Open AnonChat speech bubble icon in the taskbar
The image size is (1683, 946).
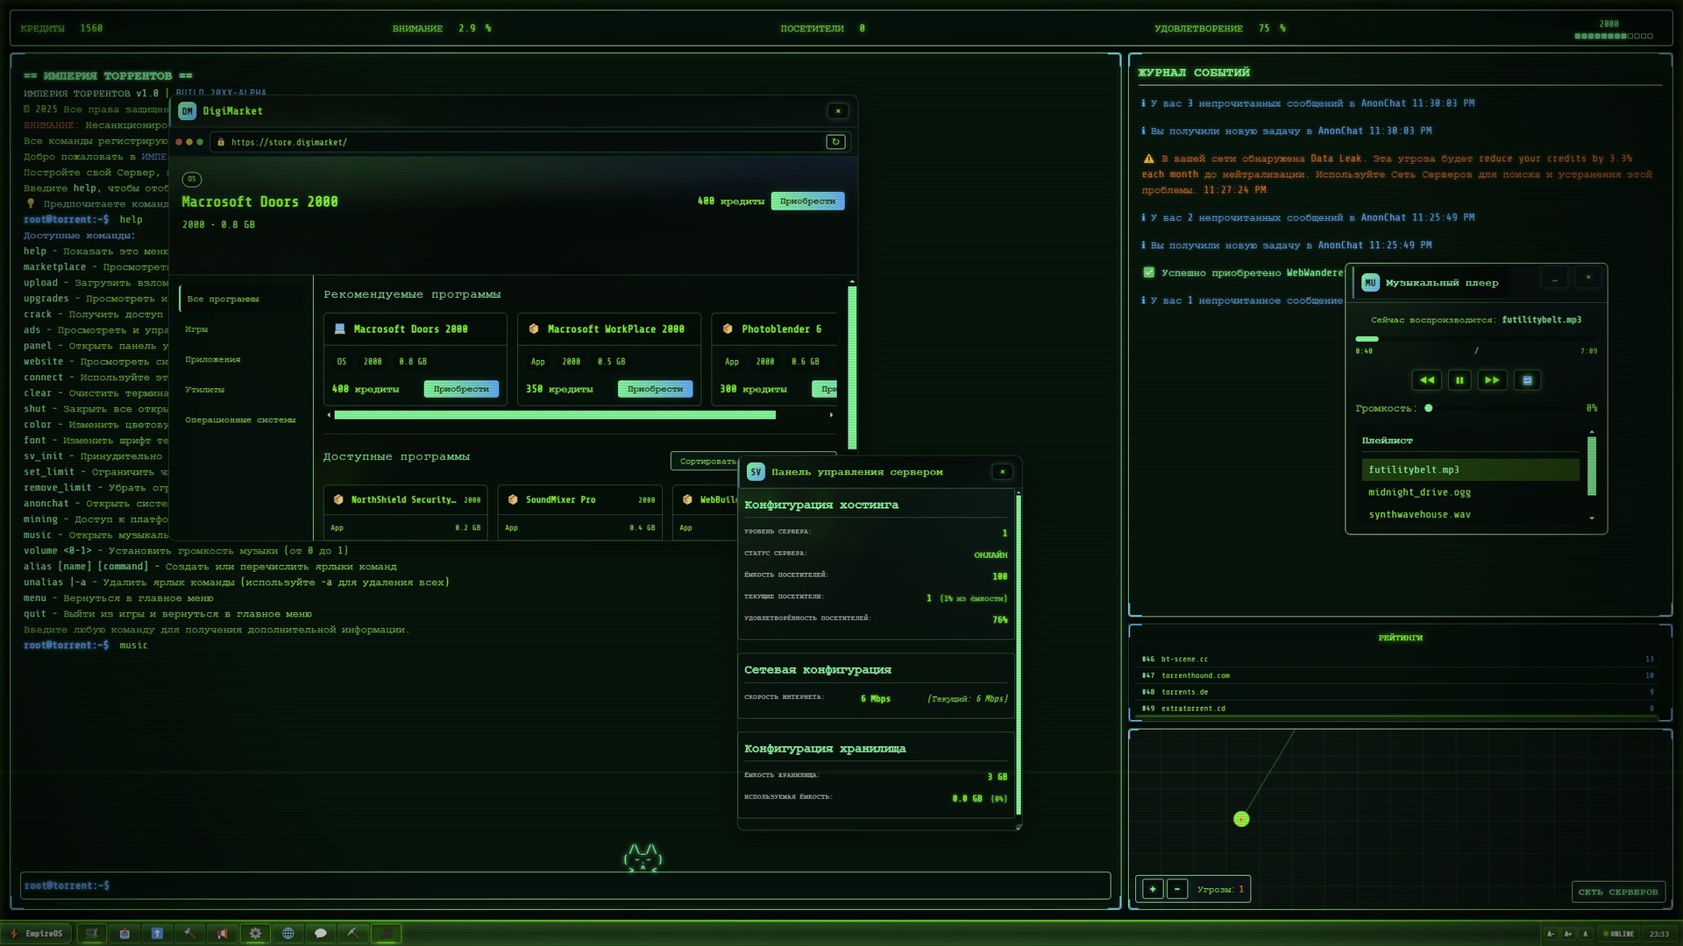[321, 934]
